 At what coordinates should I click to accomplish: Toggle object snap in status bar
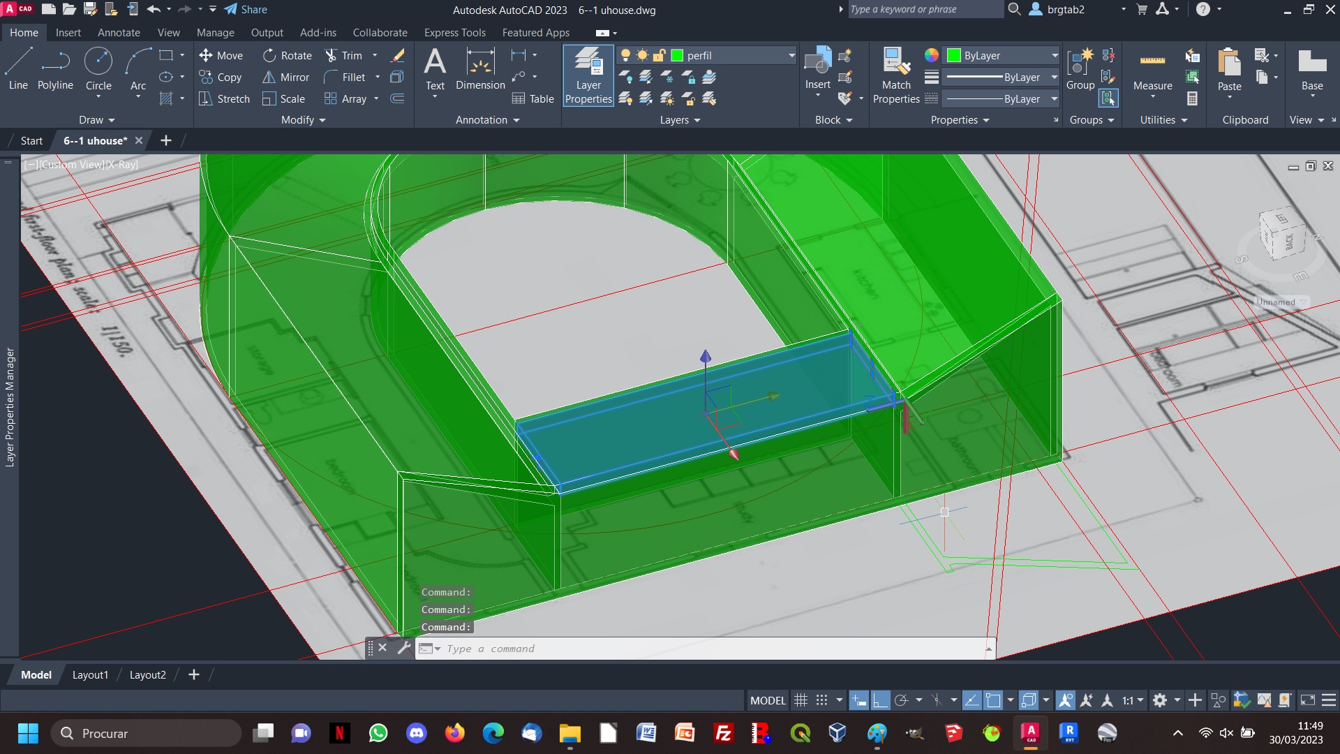coord(993,700)
